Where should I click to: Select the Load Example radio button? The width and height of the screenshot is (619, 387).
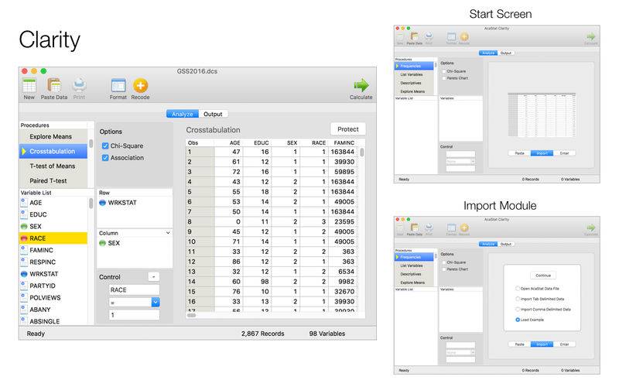518,320
